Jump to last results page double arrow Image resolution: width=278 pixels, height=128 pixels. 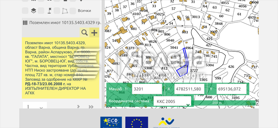click(91, 106)
